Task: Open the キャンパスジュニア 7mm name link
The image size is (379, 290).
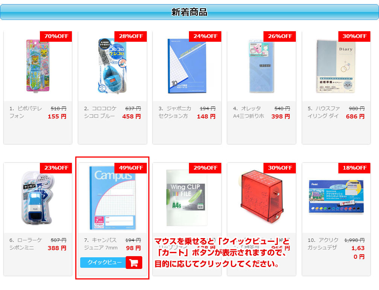Action: [101, 244]
